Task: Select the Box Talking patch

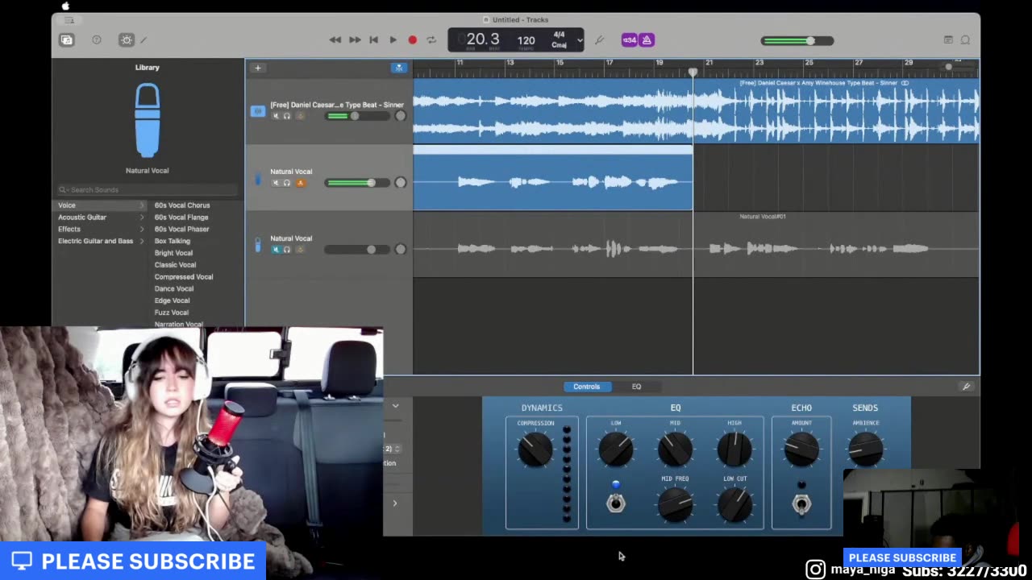Action: tap(173, 241)
